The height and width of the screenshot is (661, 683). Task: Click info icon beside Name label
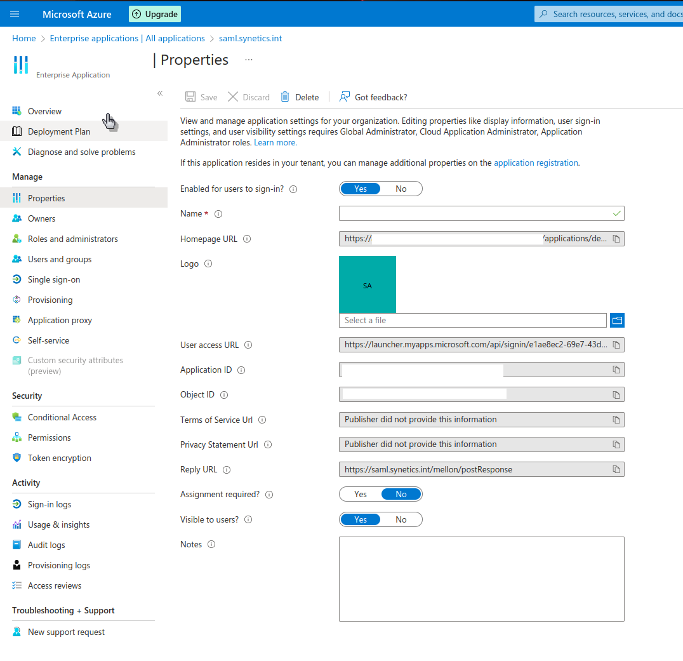218,214
